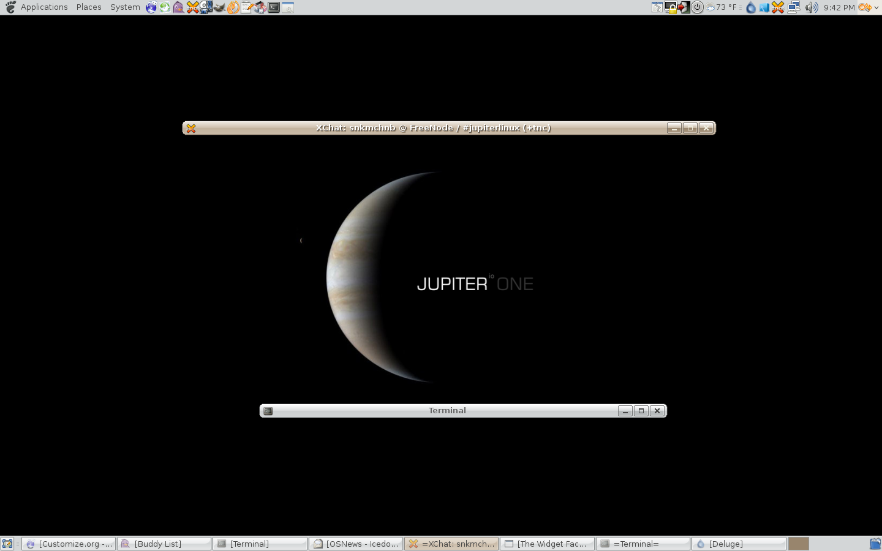Viewport: 882px width, 551px height.
Task: Close the Terminal window
Action: [x=657, y=411]
